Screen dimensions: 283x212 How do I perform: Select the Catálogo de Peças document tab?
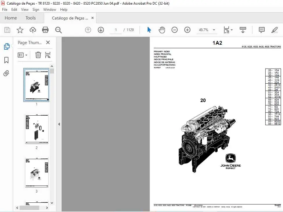coord(70,18)
